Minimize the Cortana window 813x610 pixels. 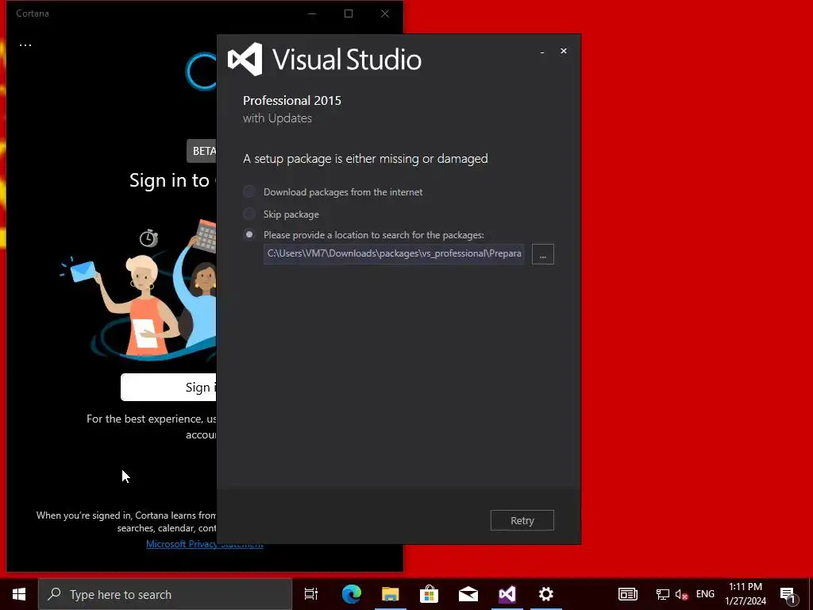312,14
